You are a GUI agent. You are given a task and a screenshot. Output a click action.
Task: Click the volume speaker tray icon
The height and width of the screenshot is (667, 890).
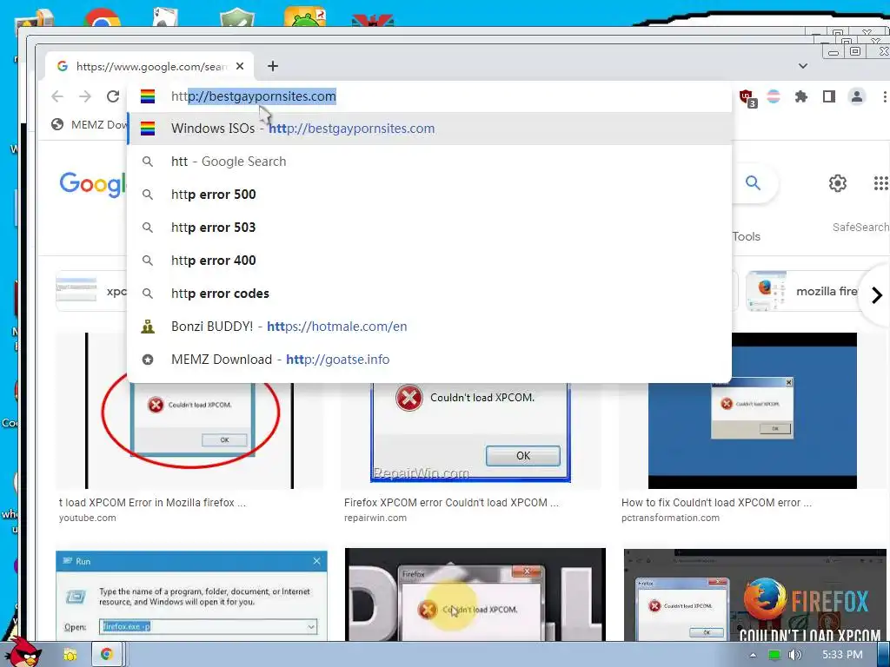pos(795,655)
